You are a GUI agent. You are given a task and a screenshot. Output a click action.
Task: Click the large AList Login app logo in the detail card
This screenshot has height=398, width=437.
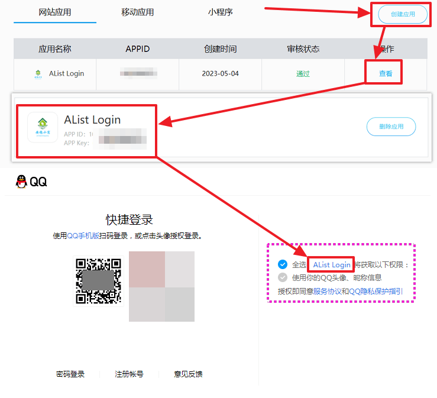[x=43, y=127]
